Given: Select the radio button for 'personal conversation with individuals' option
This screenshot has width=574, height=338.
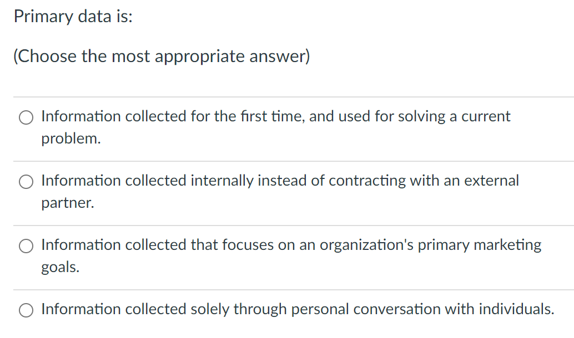Looking at the screenshot, I should point(26,310).
